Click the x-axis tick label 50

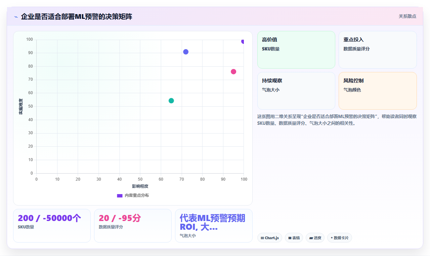pyautogui.click(x=140, y=179)
